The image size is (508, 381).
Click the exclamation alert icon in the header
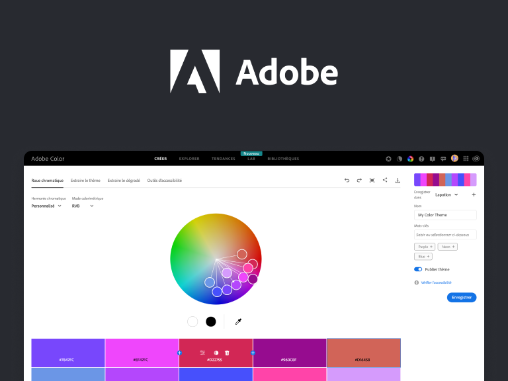pos(421,159)
